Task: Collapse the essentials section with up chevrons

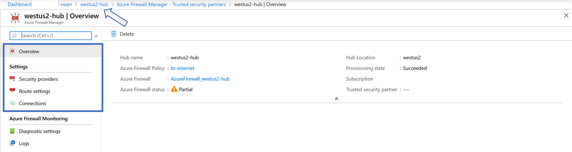Action: tap(336, 99)
